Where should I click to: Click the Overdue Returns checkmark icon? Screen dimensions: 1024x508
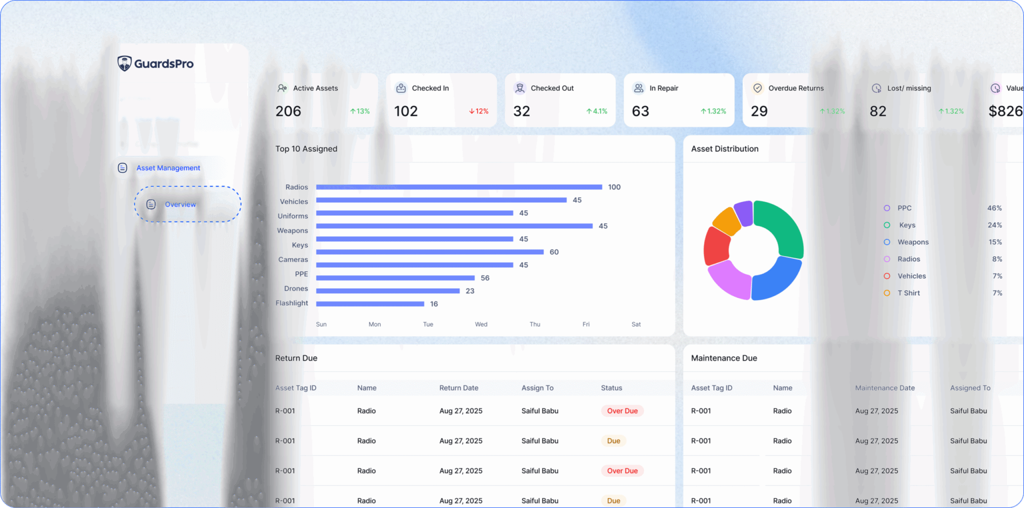click(757, 88)
